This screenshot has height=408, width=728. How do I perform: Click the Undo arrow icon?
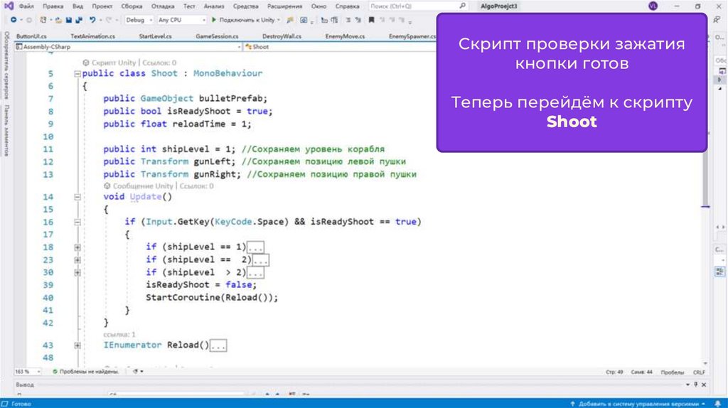pos(91,20)
